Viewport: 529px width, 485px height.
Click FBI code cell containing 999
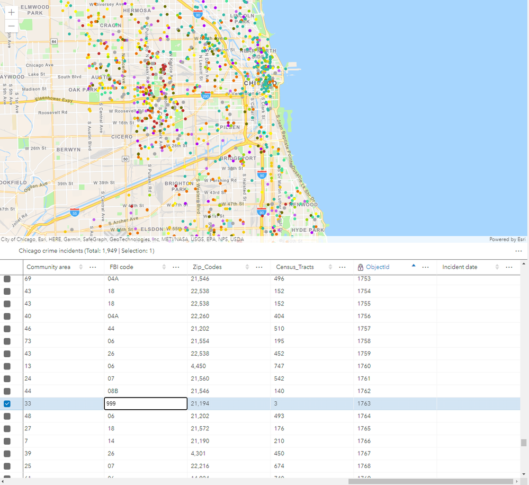pos(146,403)
